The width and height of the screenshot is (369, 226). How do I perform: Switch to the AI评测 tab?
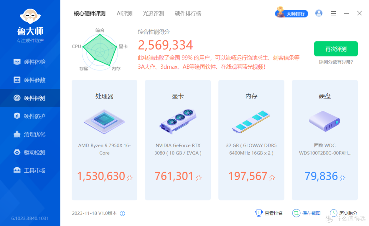[x=124, y=14]
